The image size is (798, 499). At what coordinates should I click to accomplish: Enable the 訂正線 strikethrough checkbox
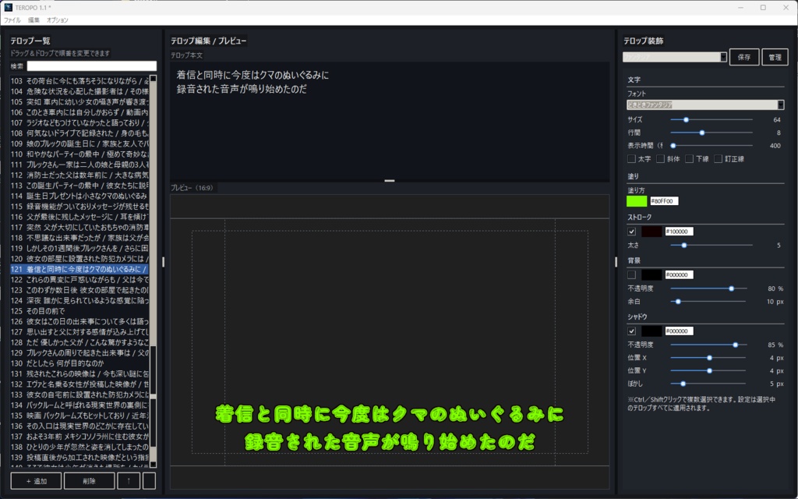point(718,159)
